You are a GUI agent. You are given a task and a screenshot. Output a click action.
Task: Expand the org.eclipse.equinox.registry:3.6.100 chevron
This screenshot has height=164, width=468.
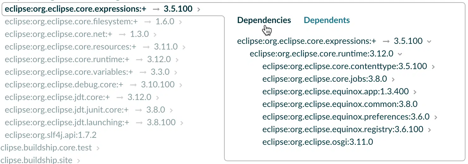[429, 130]
